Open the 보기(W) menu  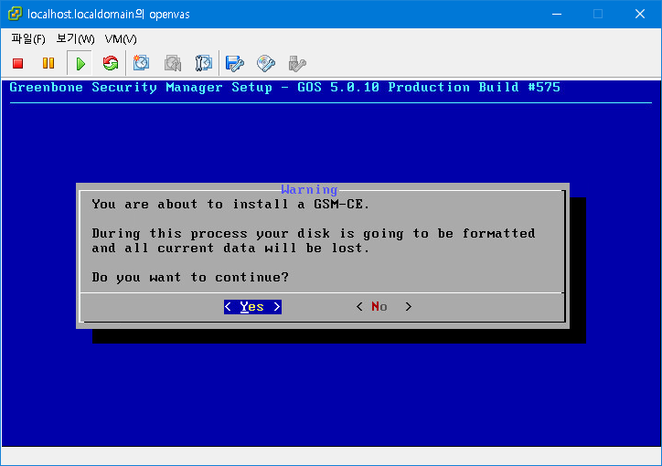tap(75, 39)
